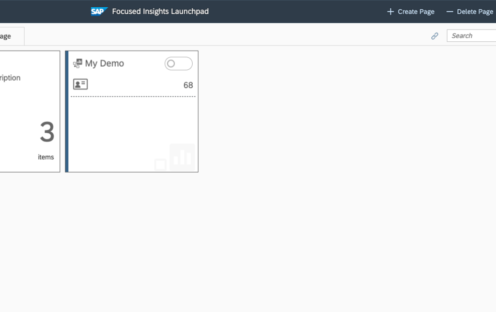Click the SAP logo in header

pyautogui.click(x=99, y=11)
